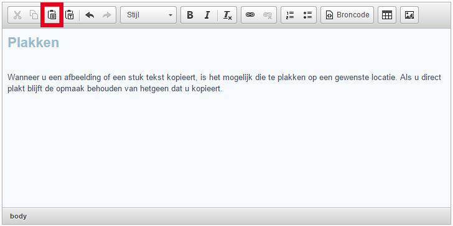Redo the last undone action
The width and height of the screenshot is (453, 226).
point(107,15)
